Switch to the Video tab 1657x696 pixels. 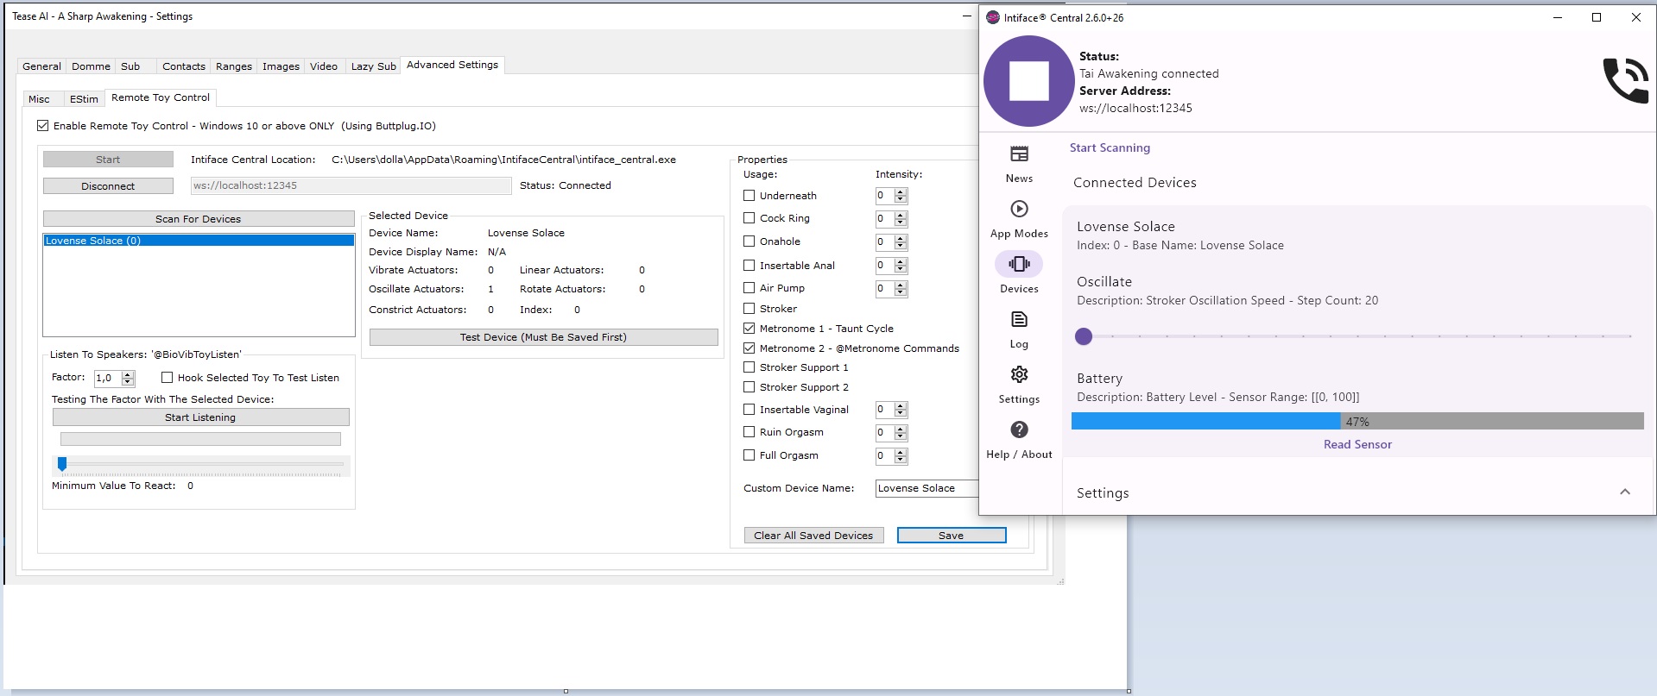pyautogui.click(x=324, y=66)
